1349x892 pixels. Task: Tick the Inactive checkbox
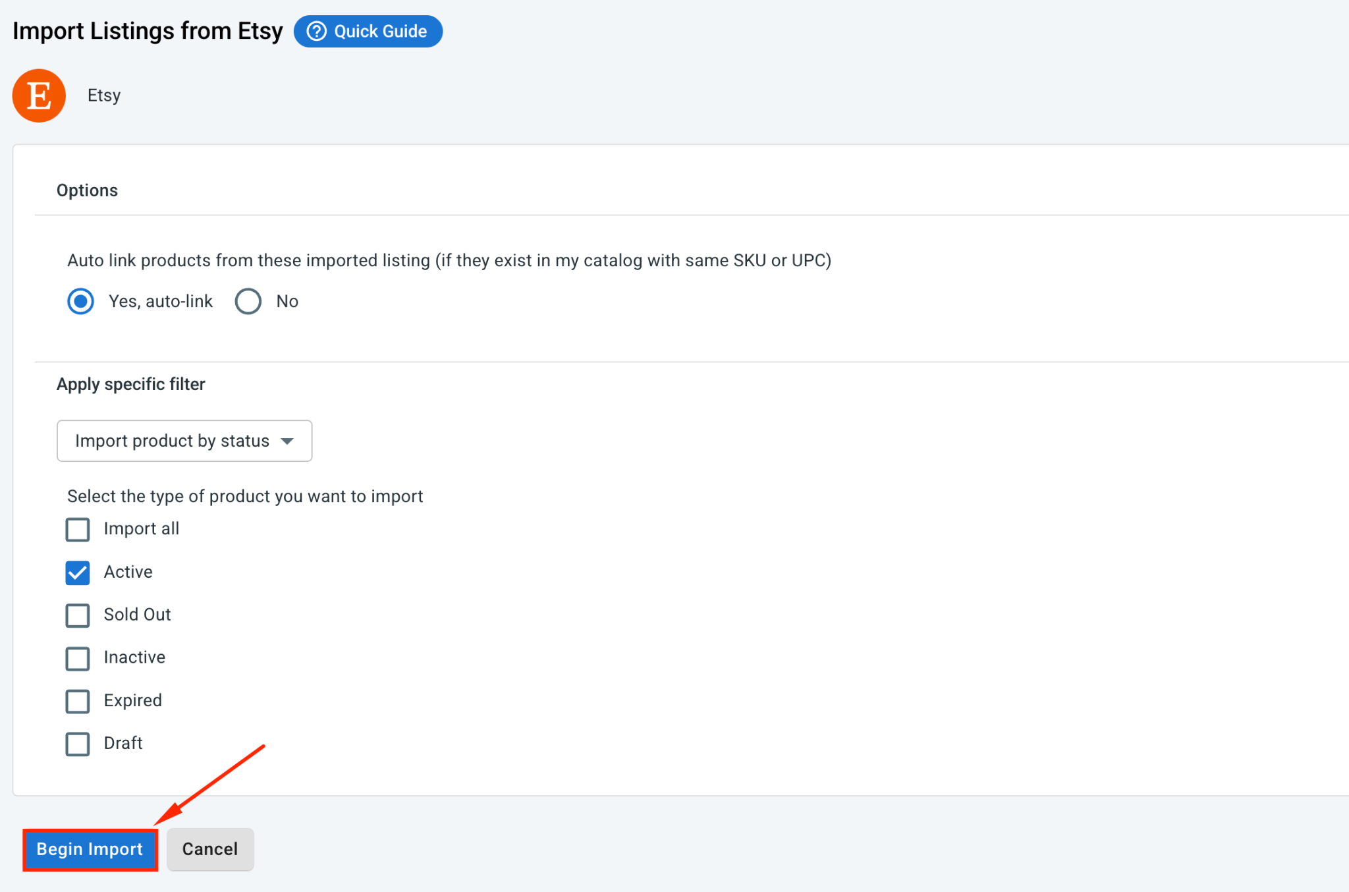pos(78,658)
